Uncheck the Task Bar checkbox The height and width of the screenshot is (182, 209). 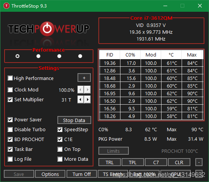(x=10, y=149)
